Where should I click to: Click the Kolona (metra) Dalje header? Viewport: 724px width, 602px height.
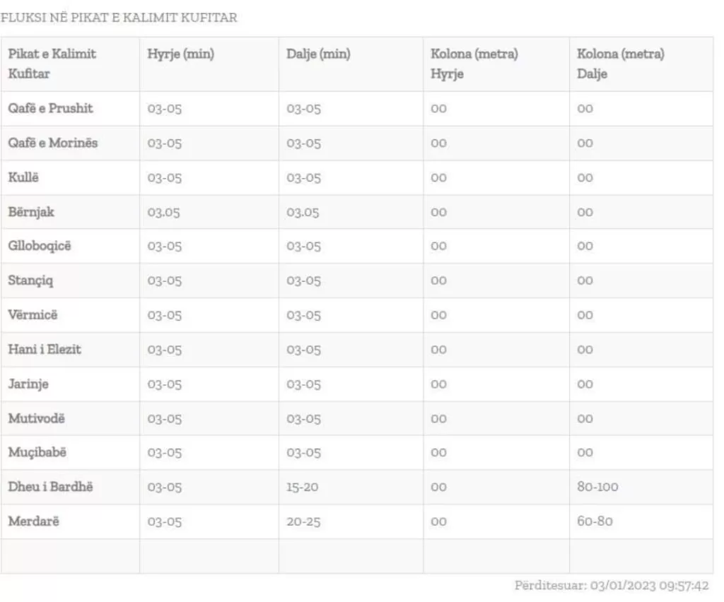[621, 64]
